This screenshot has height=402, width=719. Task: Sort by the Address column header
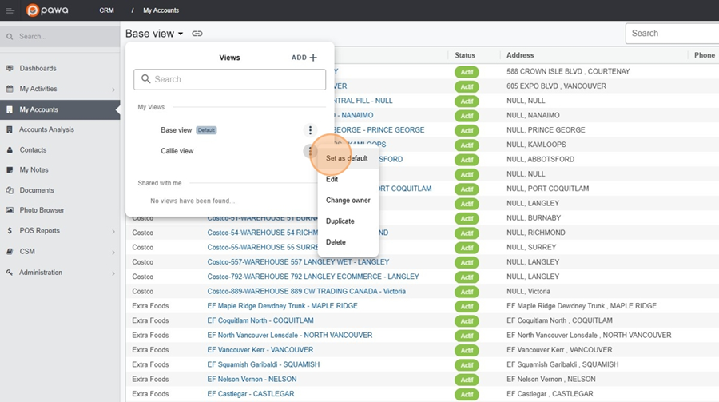point(520,55)
